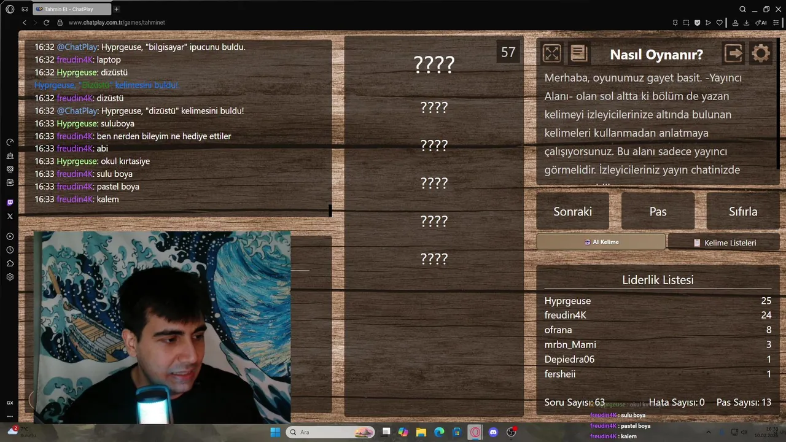This screenshot has width=786, height=442.
Task: Open Discord from the taskbar
Action: 493,432
